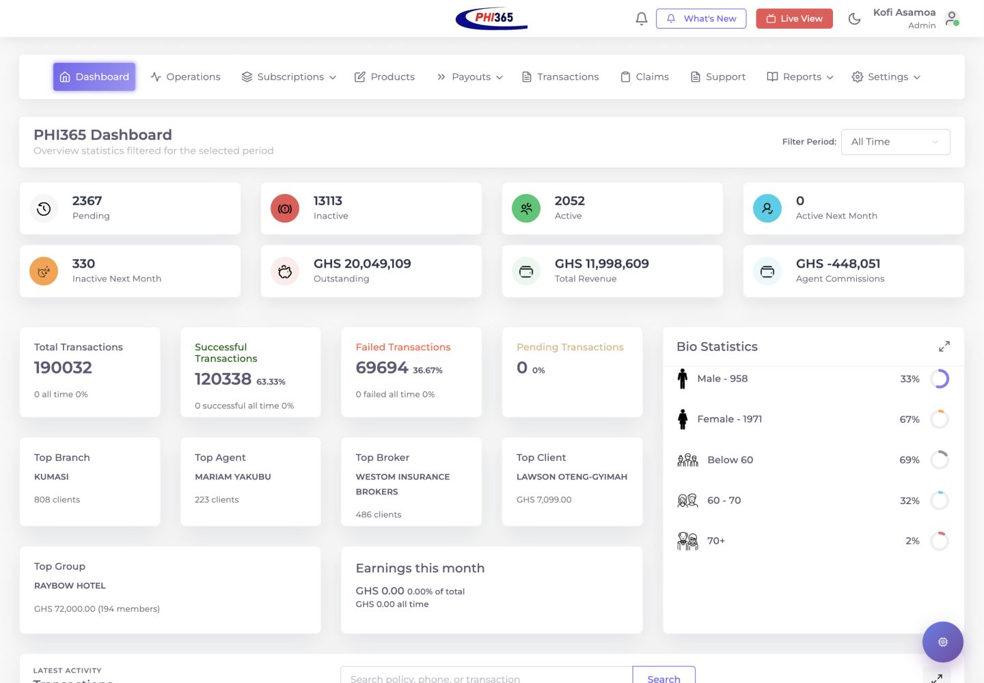Select WESTOM INSURANCE BROKERS top broker
984x683 pixels.
(x=402, y=484)
